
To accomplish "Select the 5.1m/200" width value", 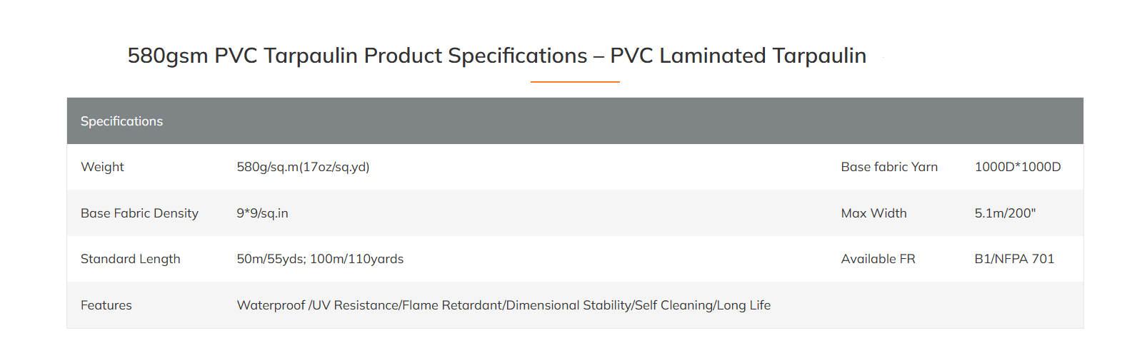I will [x=1005, y=213].
